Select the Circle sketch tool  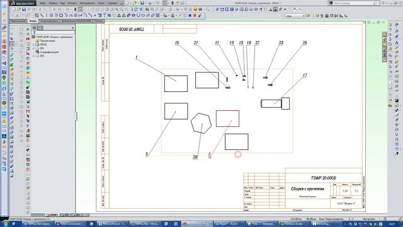tap(51, 15)
